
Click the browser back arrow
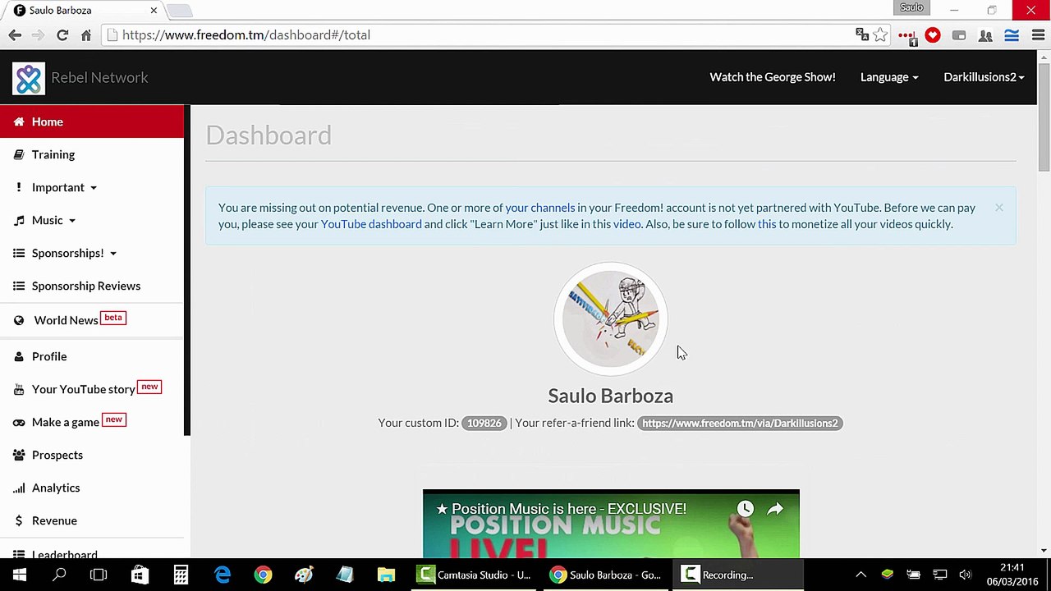click(x=15, y=35)
